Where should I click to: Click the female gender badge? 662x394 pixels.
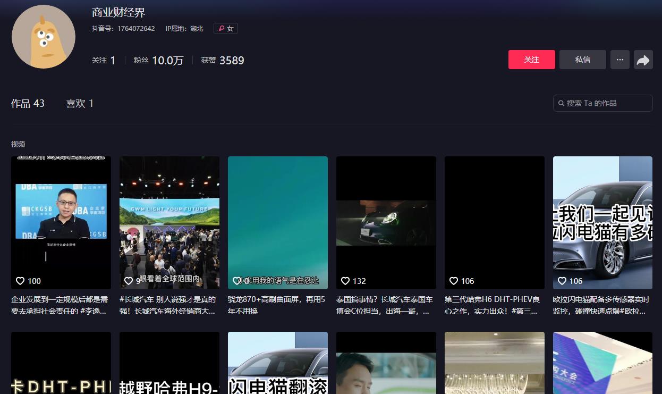226,28
